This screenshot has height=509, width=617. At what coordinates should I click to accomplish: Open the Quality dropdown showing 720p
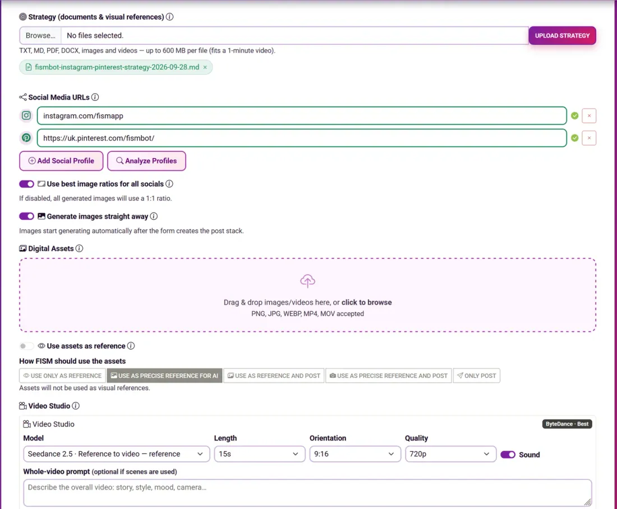click(450, 454)
